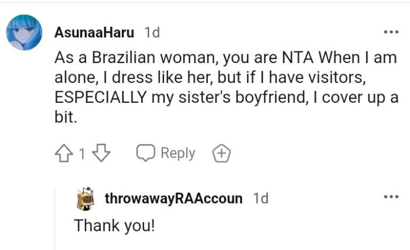
Task: Click the "Thank you!" reply text
Action: pos(114,225)
